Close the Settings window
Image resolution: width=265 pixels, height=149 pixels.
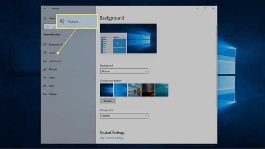213,8
